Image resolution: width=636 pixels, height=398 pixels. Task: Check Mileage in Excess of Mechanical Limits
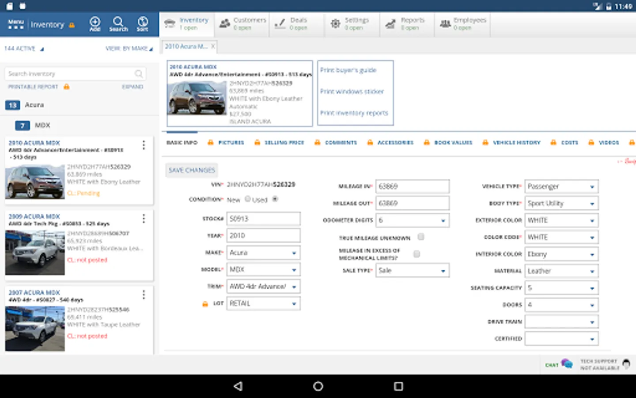416,254
